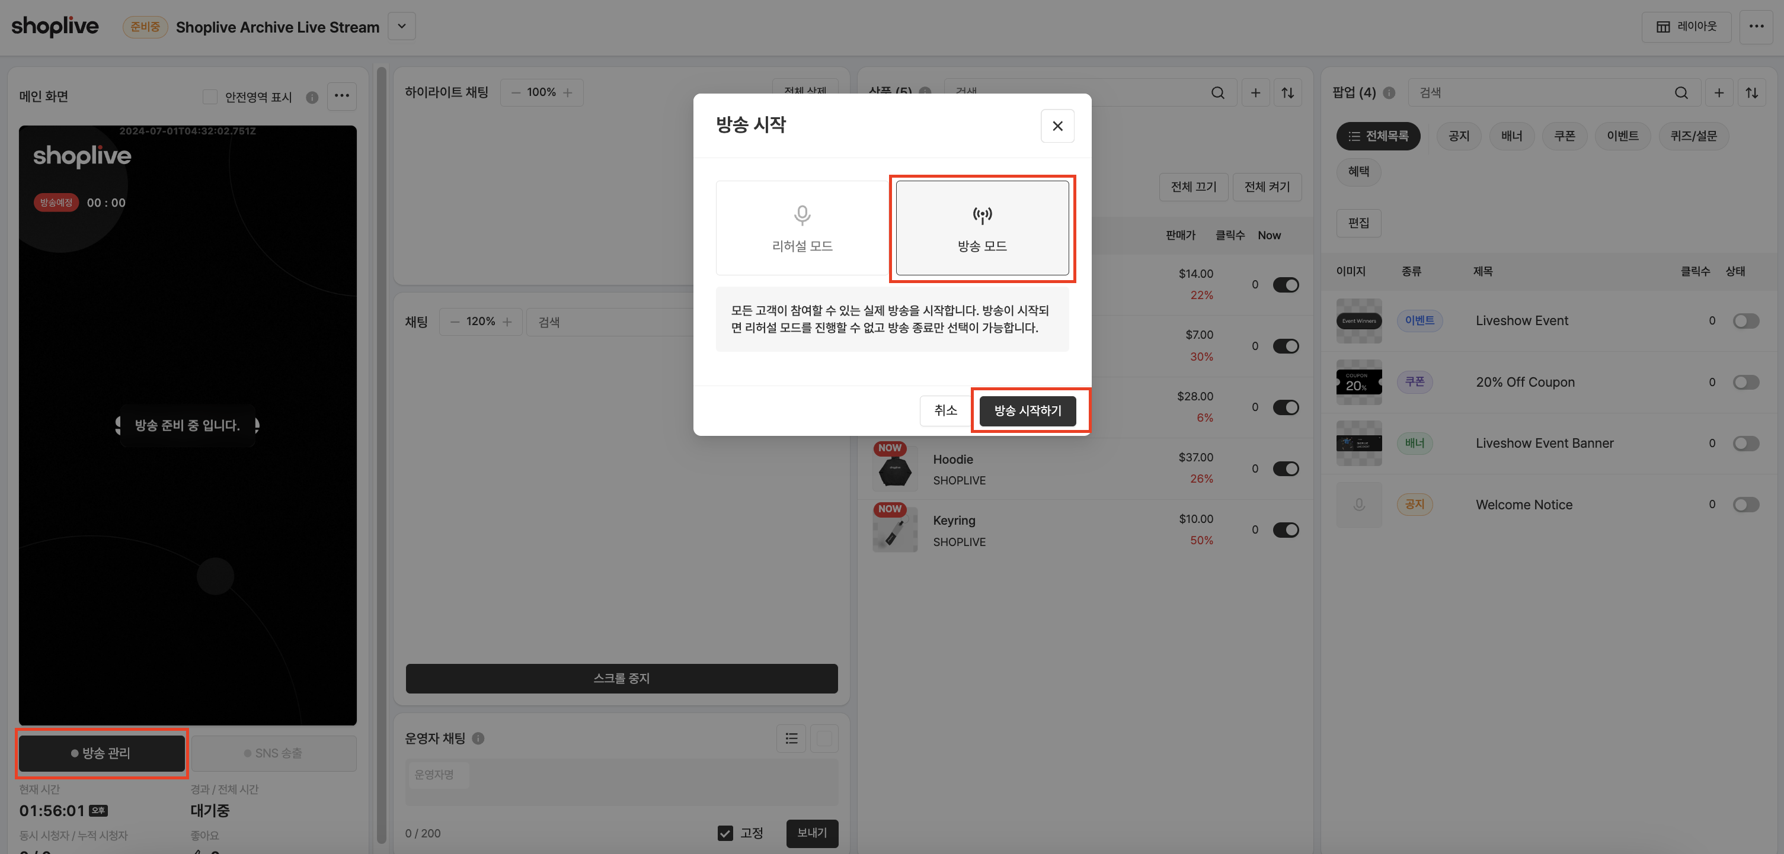Image resolution: width=1784 pixels, height=854 pixels.
Task: Open 방송 관리 tab
Action: (x=102, y=753)
